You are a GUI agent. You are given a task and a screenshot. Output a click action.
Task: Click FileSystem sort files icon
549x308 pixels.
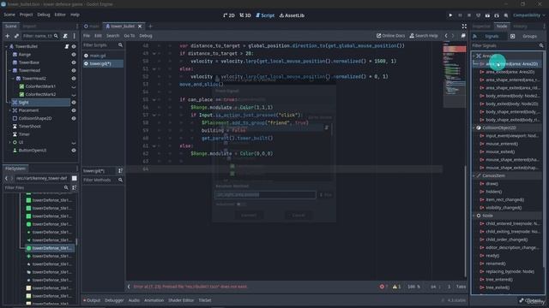tap(75, 187)
